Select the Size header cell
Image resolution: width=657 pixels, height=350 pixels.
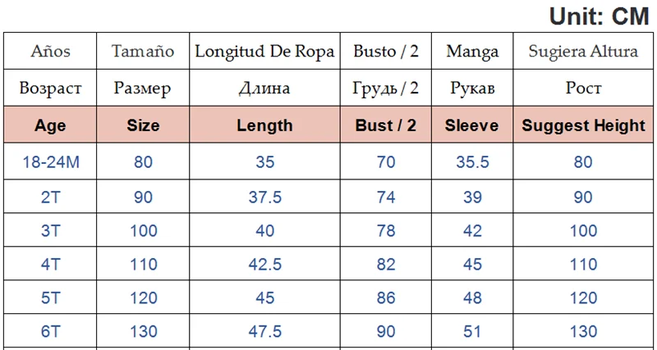coord(143,125)
